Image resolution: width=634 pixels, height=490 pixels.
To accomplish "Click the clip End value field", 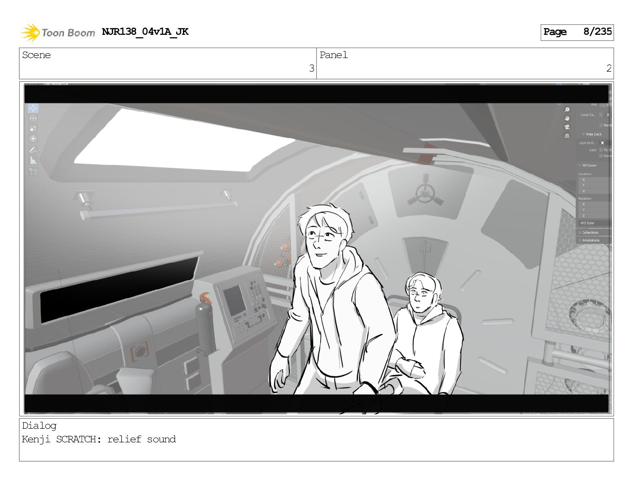I will [605, 104].
